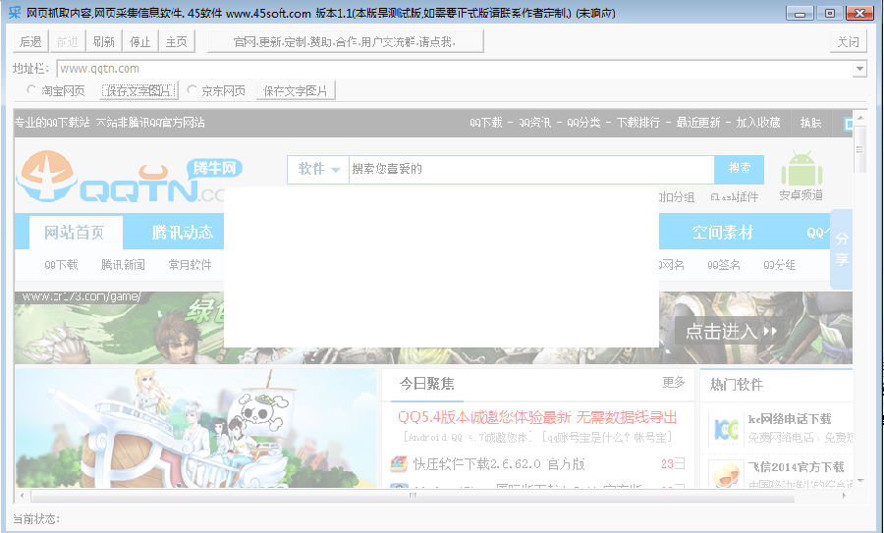Open the 分享 share side tab
Image resolution: width=884 pixels, height=533 pixels.
pos(841,249)
